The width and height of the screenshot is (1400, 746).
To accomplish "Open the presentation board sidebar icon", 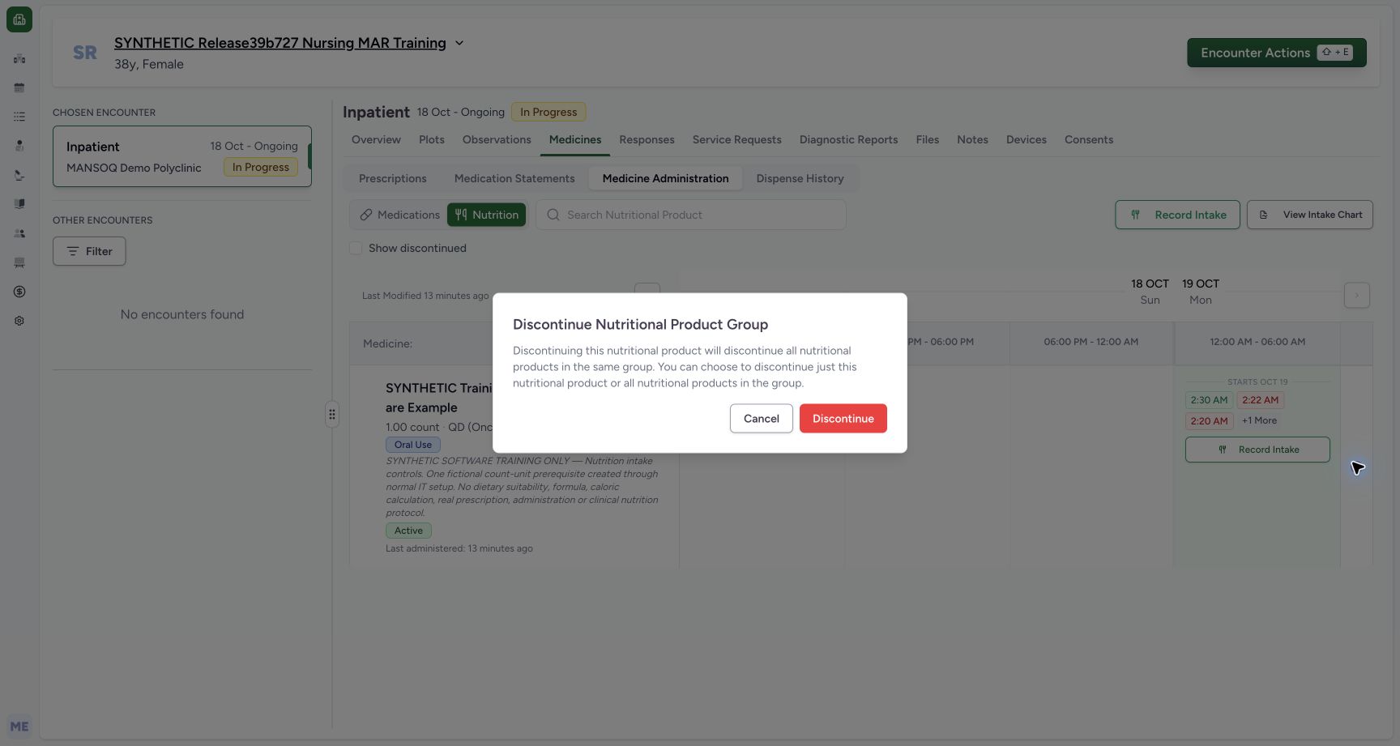I will click(x=19, y=262).
